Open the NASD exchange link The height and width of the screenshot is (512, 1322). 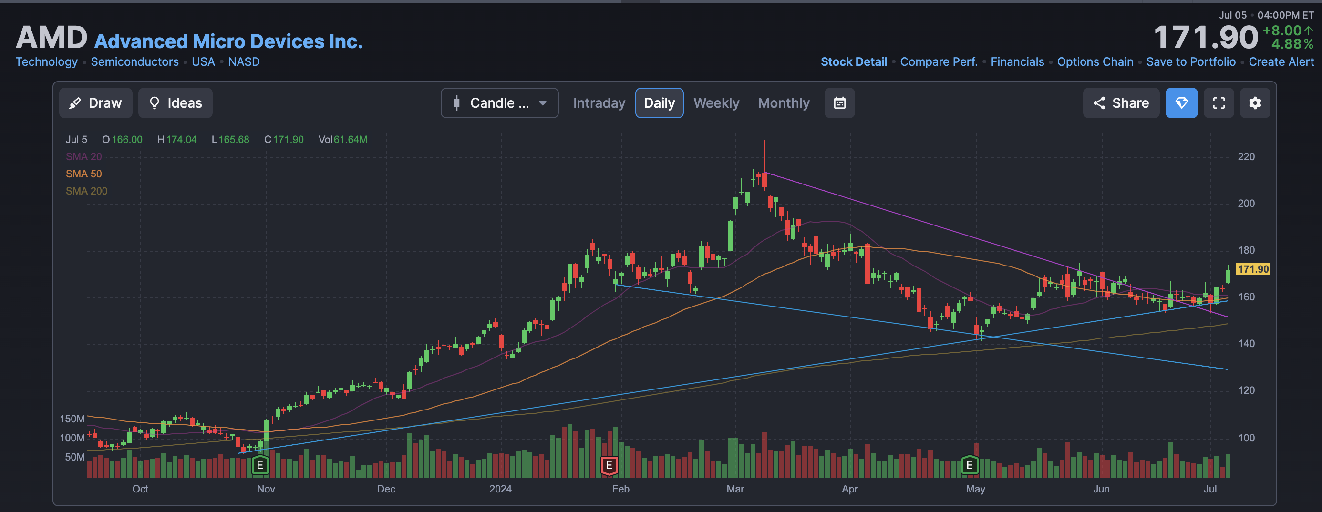click(244, 61)
